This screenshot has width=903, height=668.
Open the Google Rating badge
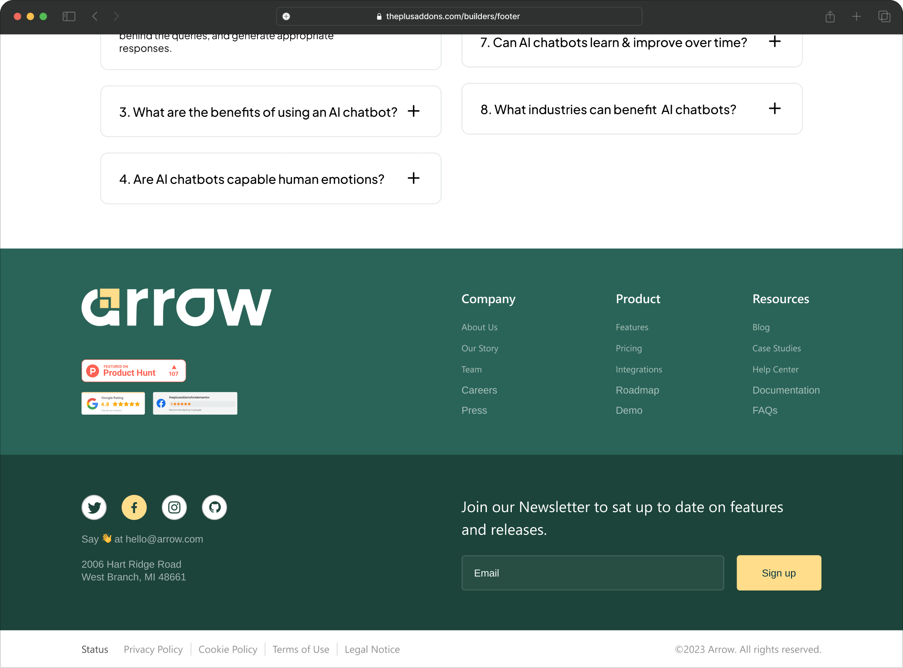click(x=113, y=403)
